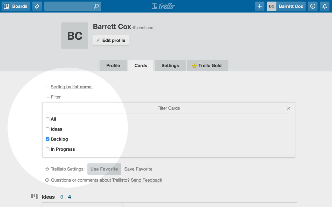Screen dimensions: 332x207
Task: Open Barrett Cox account menu
Action: [286, 6]
